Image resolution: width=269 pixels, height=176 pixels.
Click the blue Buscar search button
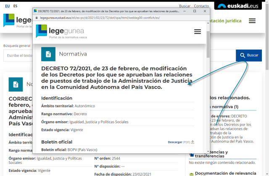click(249, 55)
